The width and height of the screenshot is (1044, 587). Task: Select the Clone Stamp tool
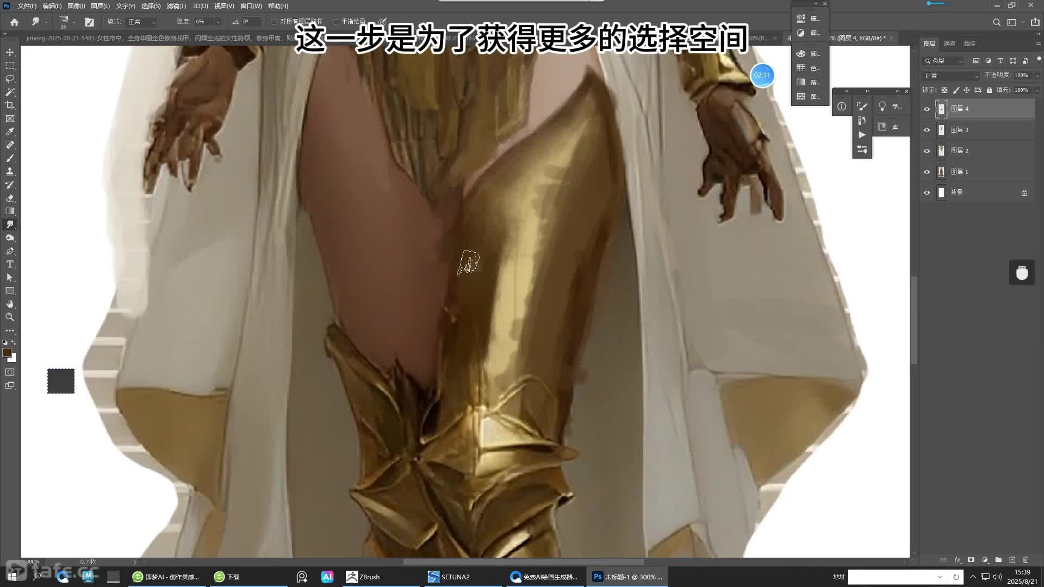10,171
